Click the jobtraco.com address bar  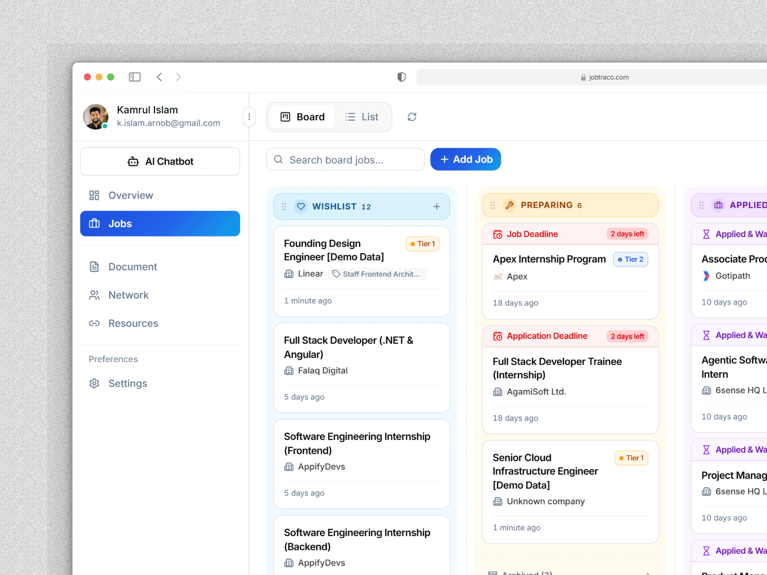tap(592, 77)
